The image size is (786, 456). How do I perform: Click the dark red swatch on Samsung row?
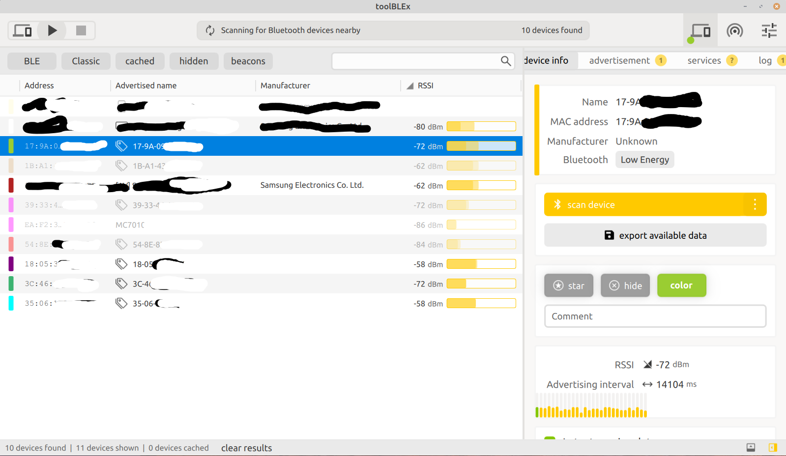pos(11,185)
